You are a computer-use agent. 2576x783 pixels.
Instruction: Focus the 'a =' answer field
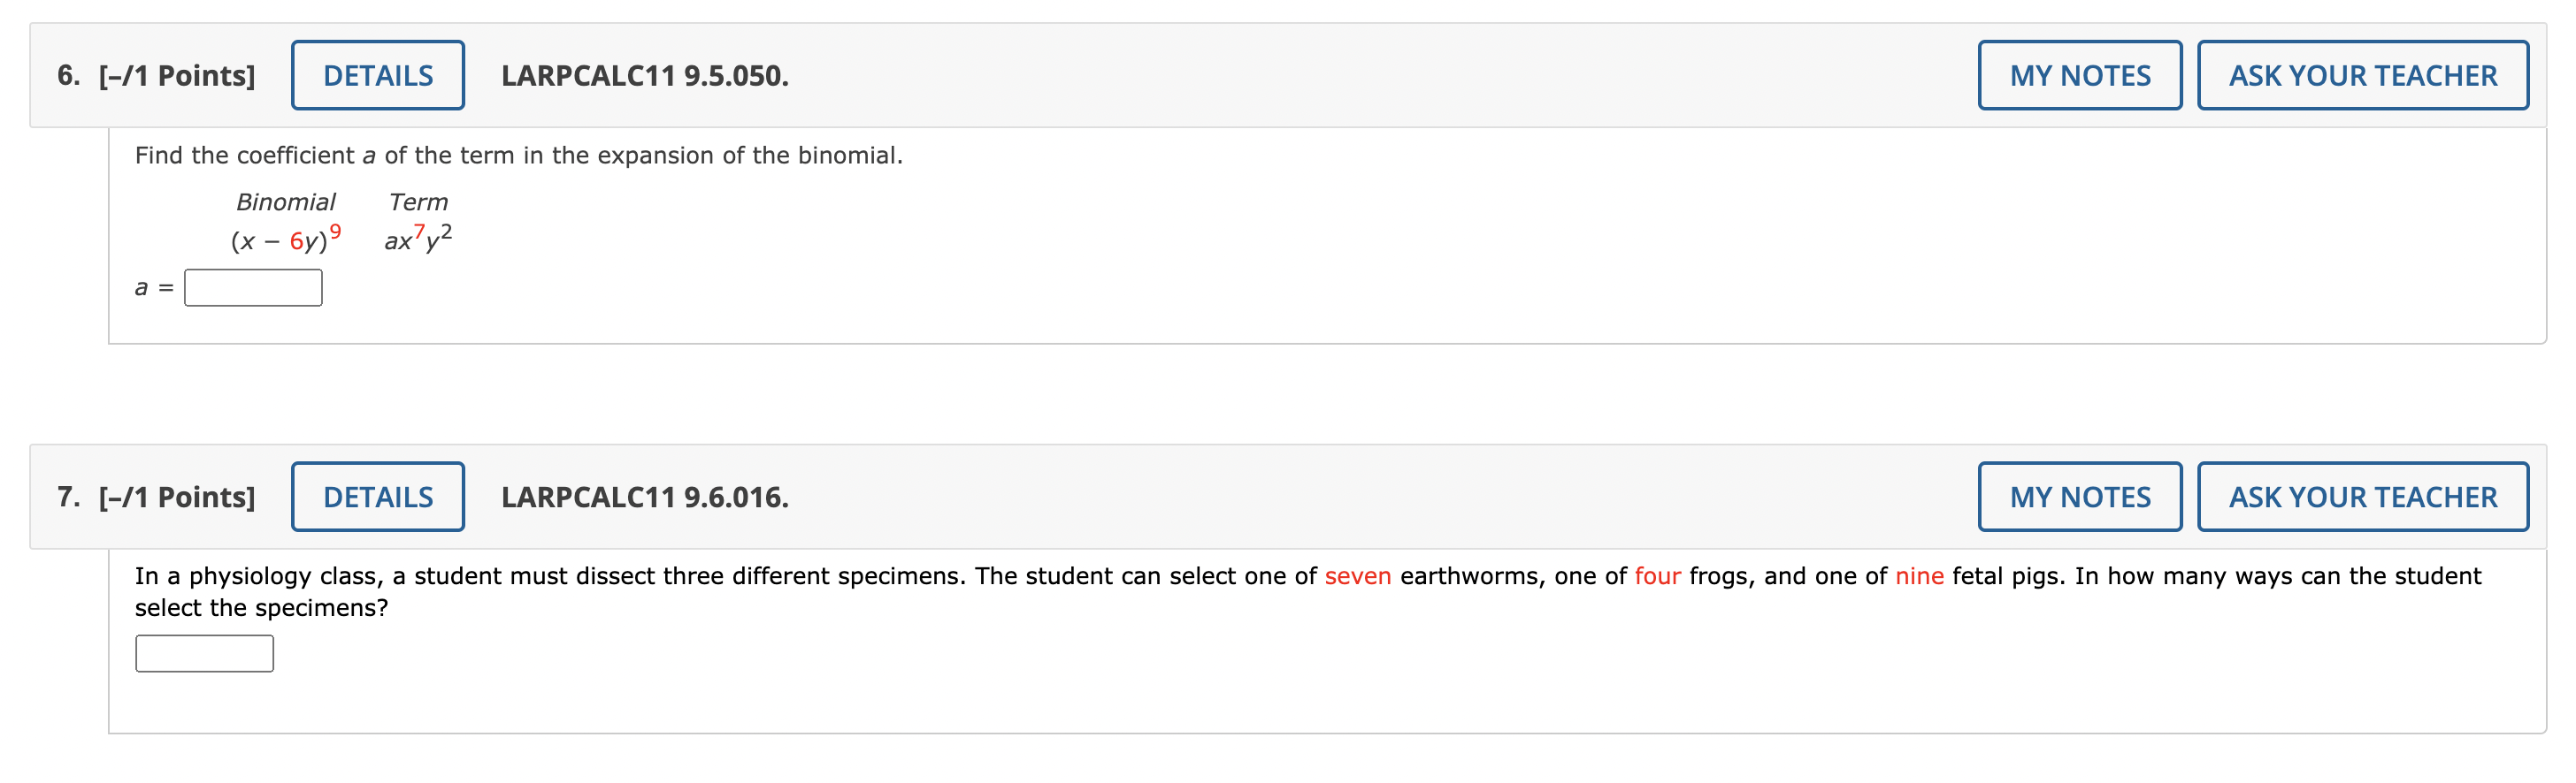point(253,287)
